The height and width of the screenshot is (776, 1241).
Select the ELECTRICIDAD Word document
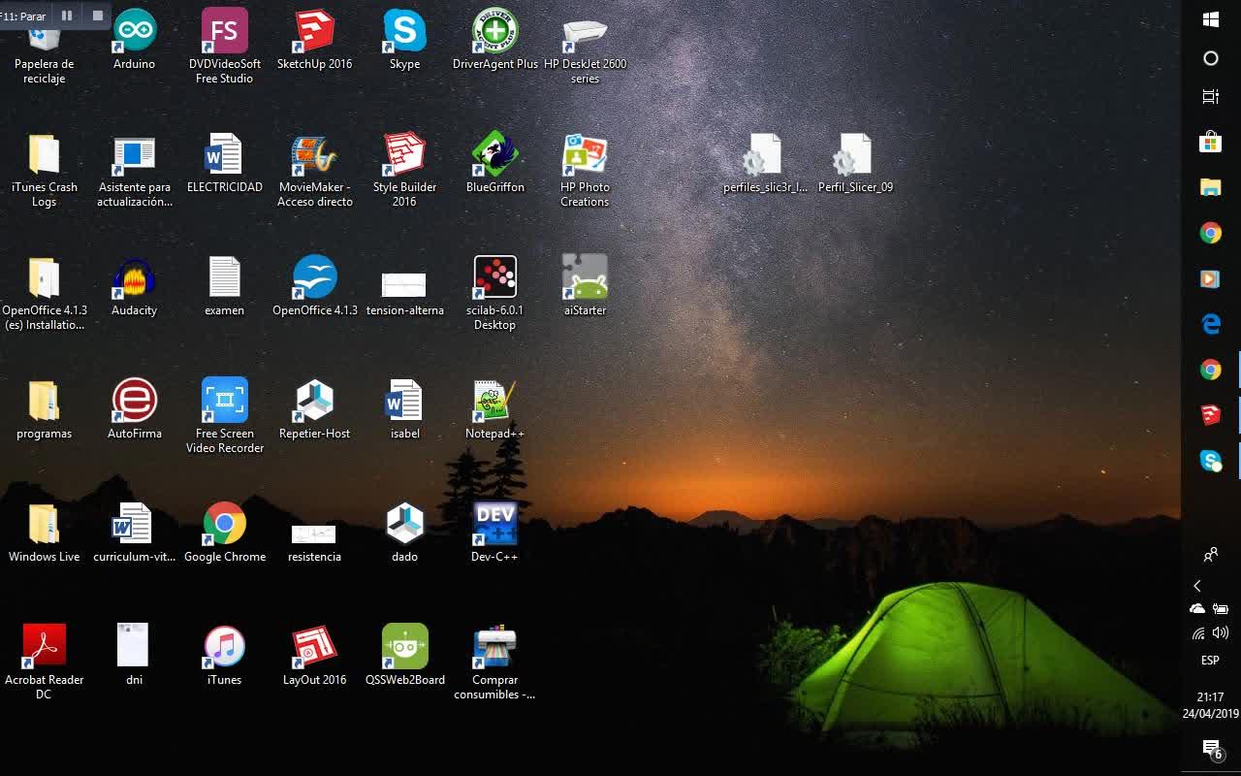coord(224,163)
